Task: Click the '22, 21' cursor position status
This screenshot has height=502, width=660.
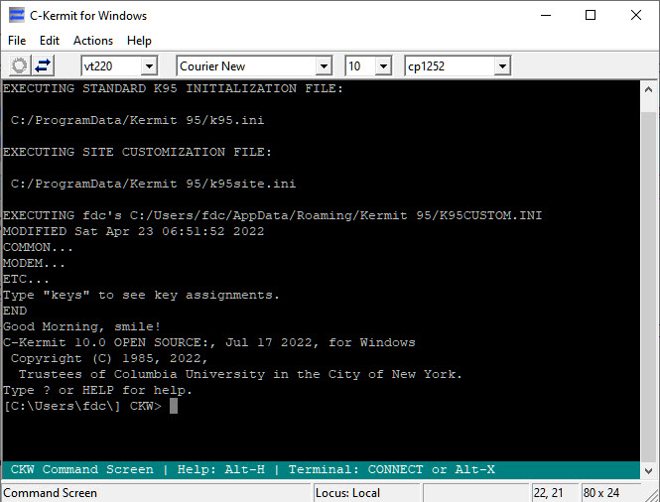Action: [548, 493]
